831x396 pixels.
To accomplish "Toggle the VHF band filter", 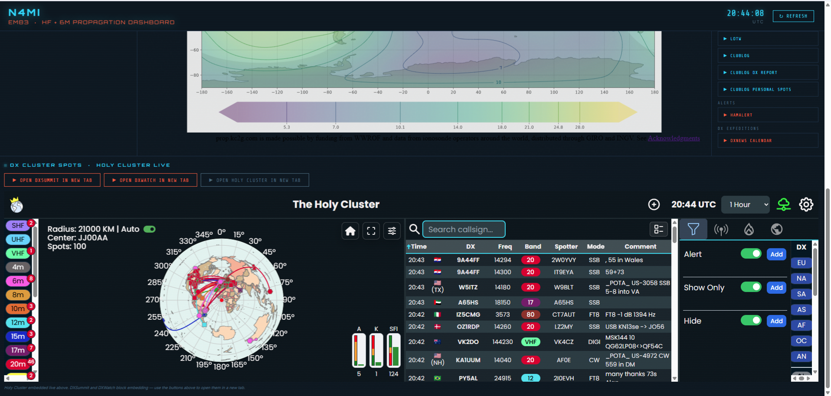I will (x=18, y=253).
